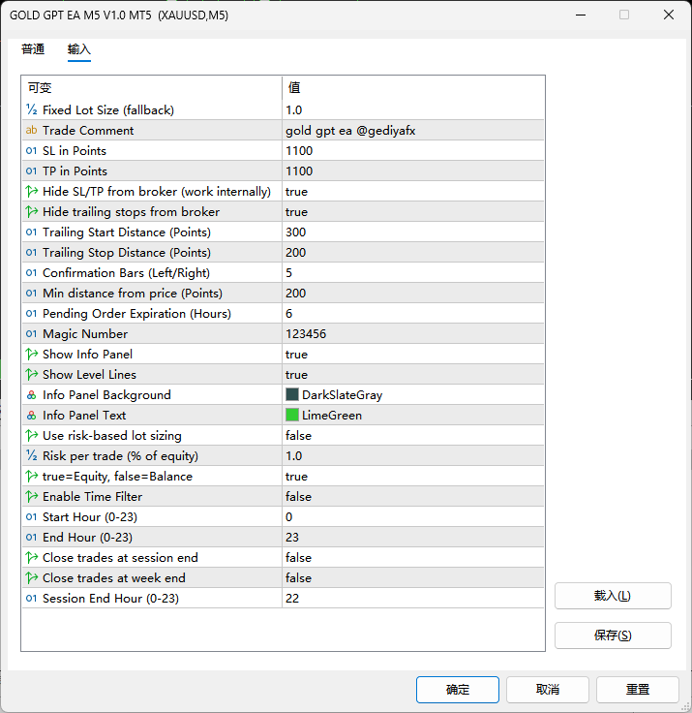This screenshot has height=713, width=692.
Task: Click the double icon beside Fixed Lot Size
Action: coord(31,109)
